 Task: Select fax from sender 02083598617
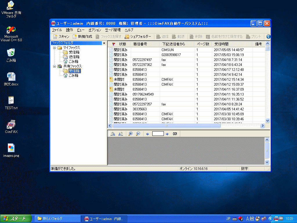pyautogui.click(x=186, y=55)
